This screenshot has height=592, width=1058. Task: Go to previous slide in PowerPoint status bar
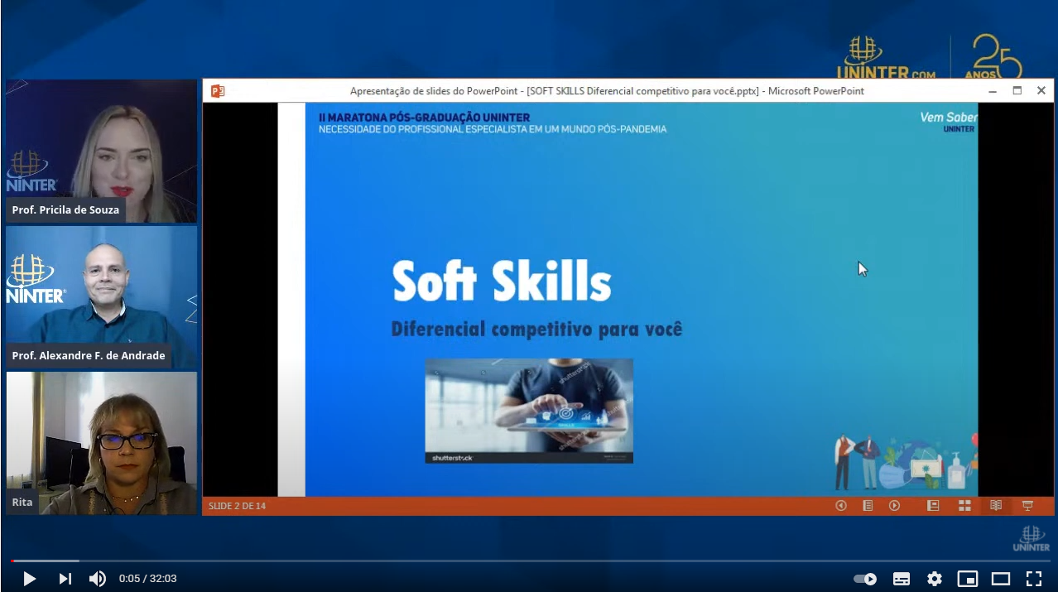(x=841, y=505)
